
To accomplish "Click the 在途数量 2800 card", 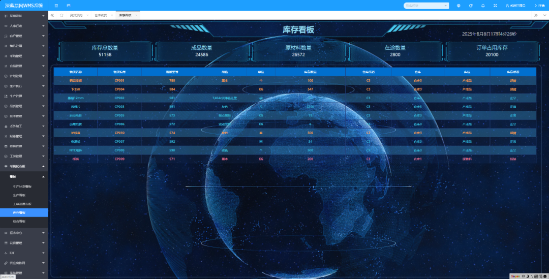I will coord(395,51).
